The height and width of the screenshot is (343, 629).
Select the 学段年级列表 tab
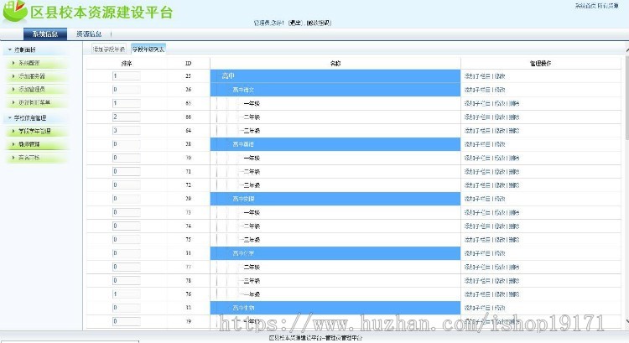[x=148, y=49]
